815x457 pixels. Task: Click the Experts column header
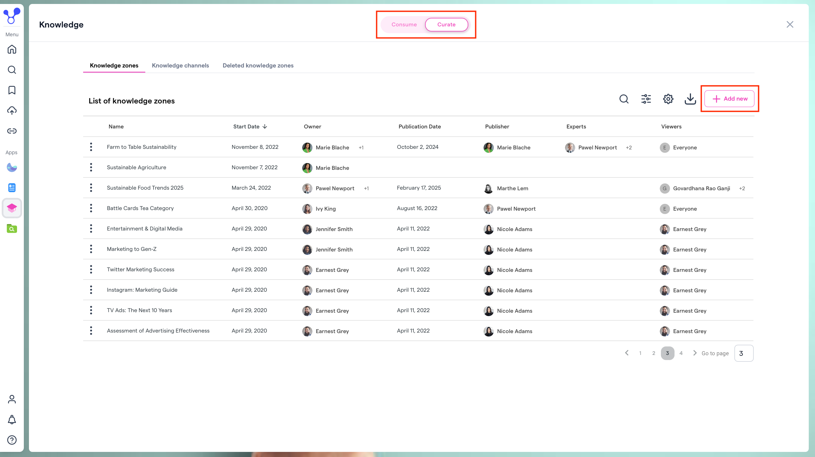(x=576, y=126)
